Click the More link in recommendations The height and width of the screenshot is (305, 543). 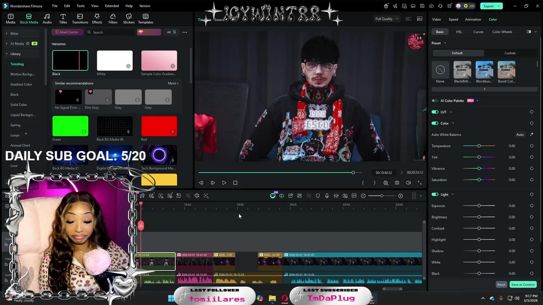pyautogui.click(x=173, y=83)
